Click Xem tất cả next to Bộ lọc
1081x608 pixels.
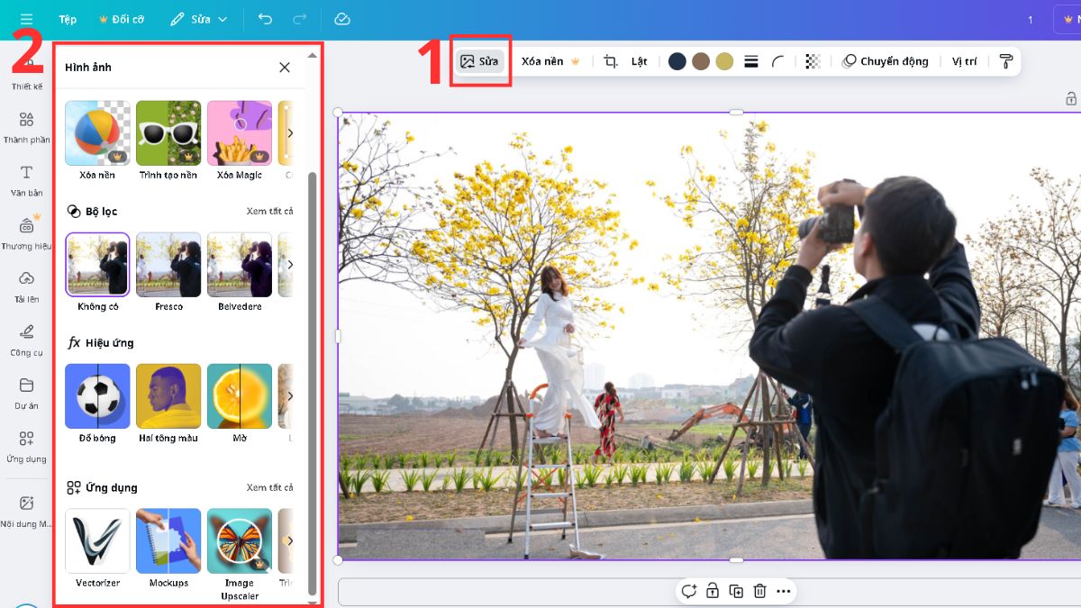(269, 212)
